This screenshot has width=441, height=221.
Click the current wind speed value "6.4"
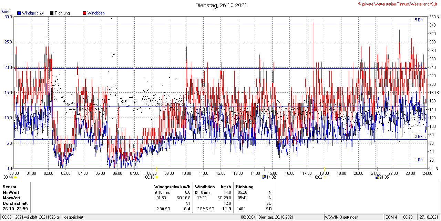click(187, 209)
